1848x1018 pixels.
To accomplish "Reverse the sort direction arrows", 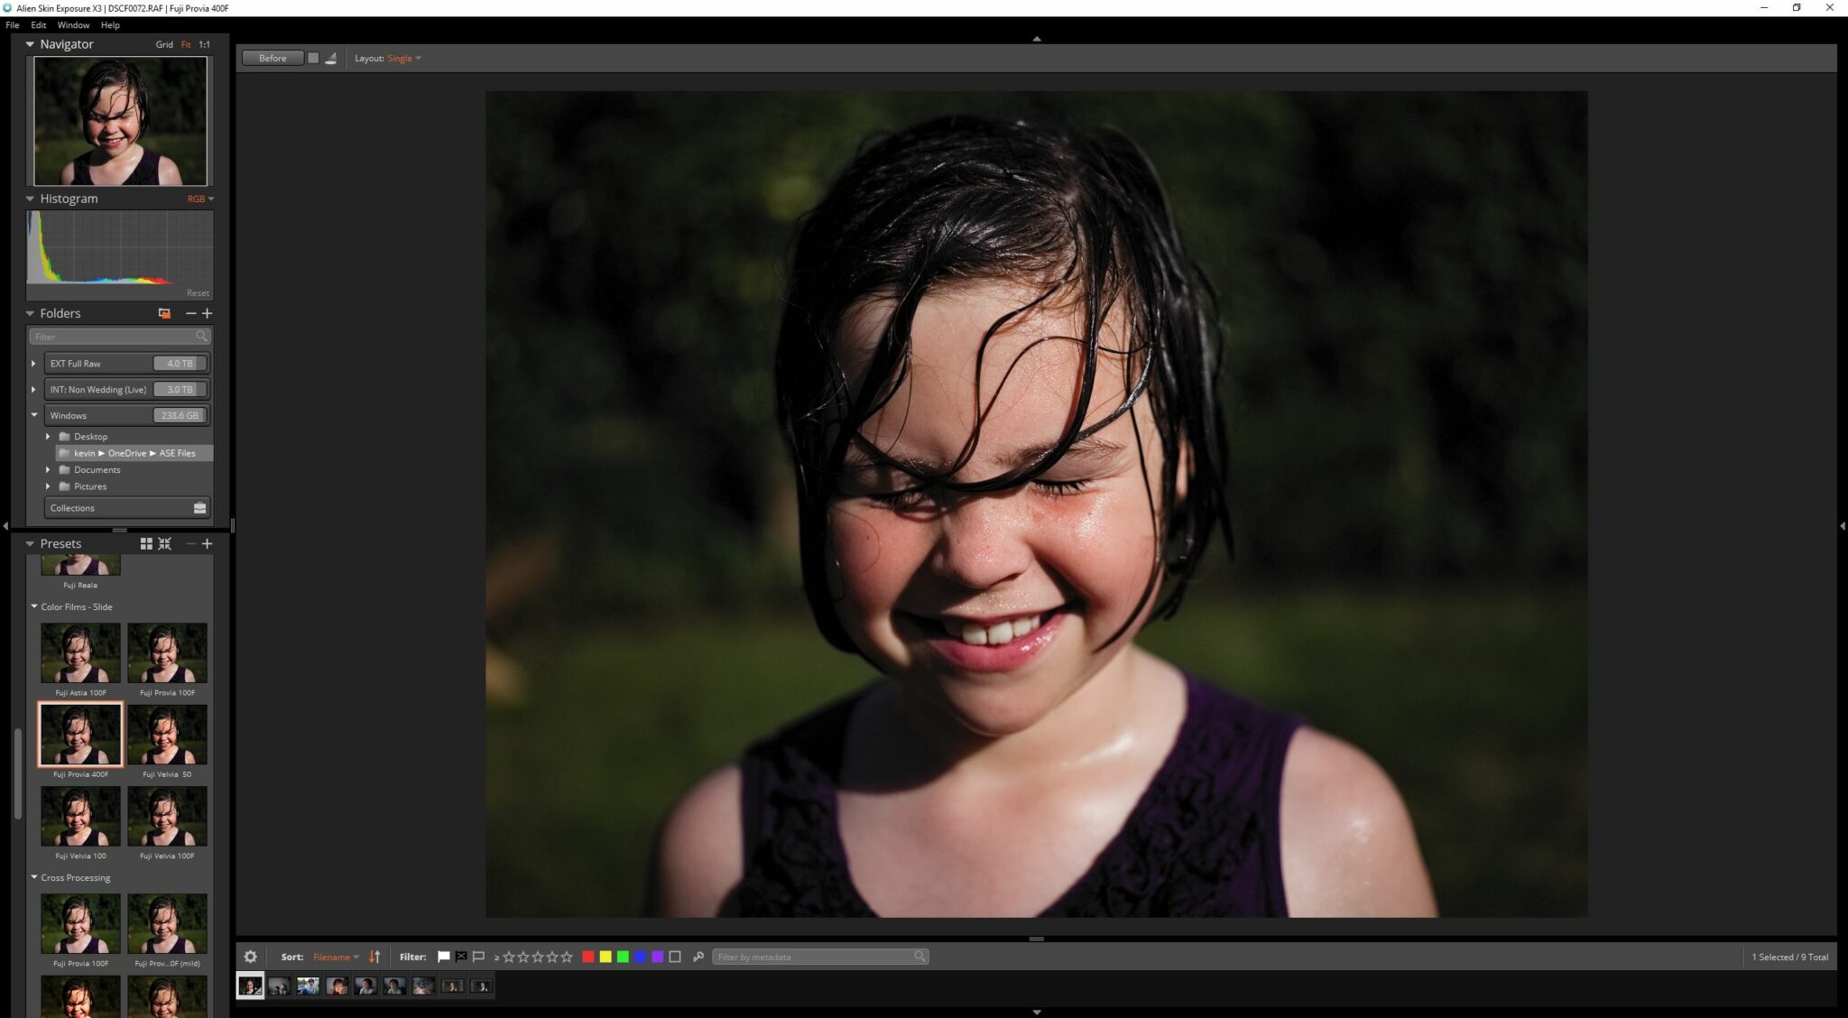I will [374, 957].
